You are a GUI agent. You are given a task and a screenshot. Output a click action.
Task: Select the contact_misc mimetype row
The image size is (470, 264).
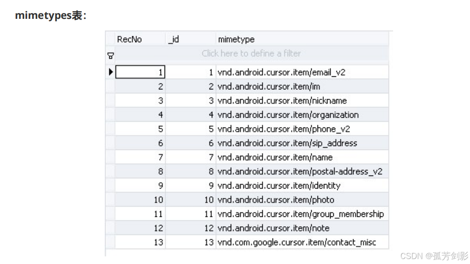click(x=297, y=242)
